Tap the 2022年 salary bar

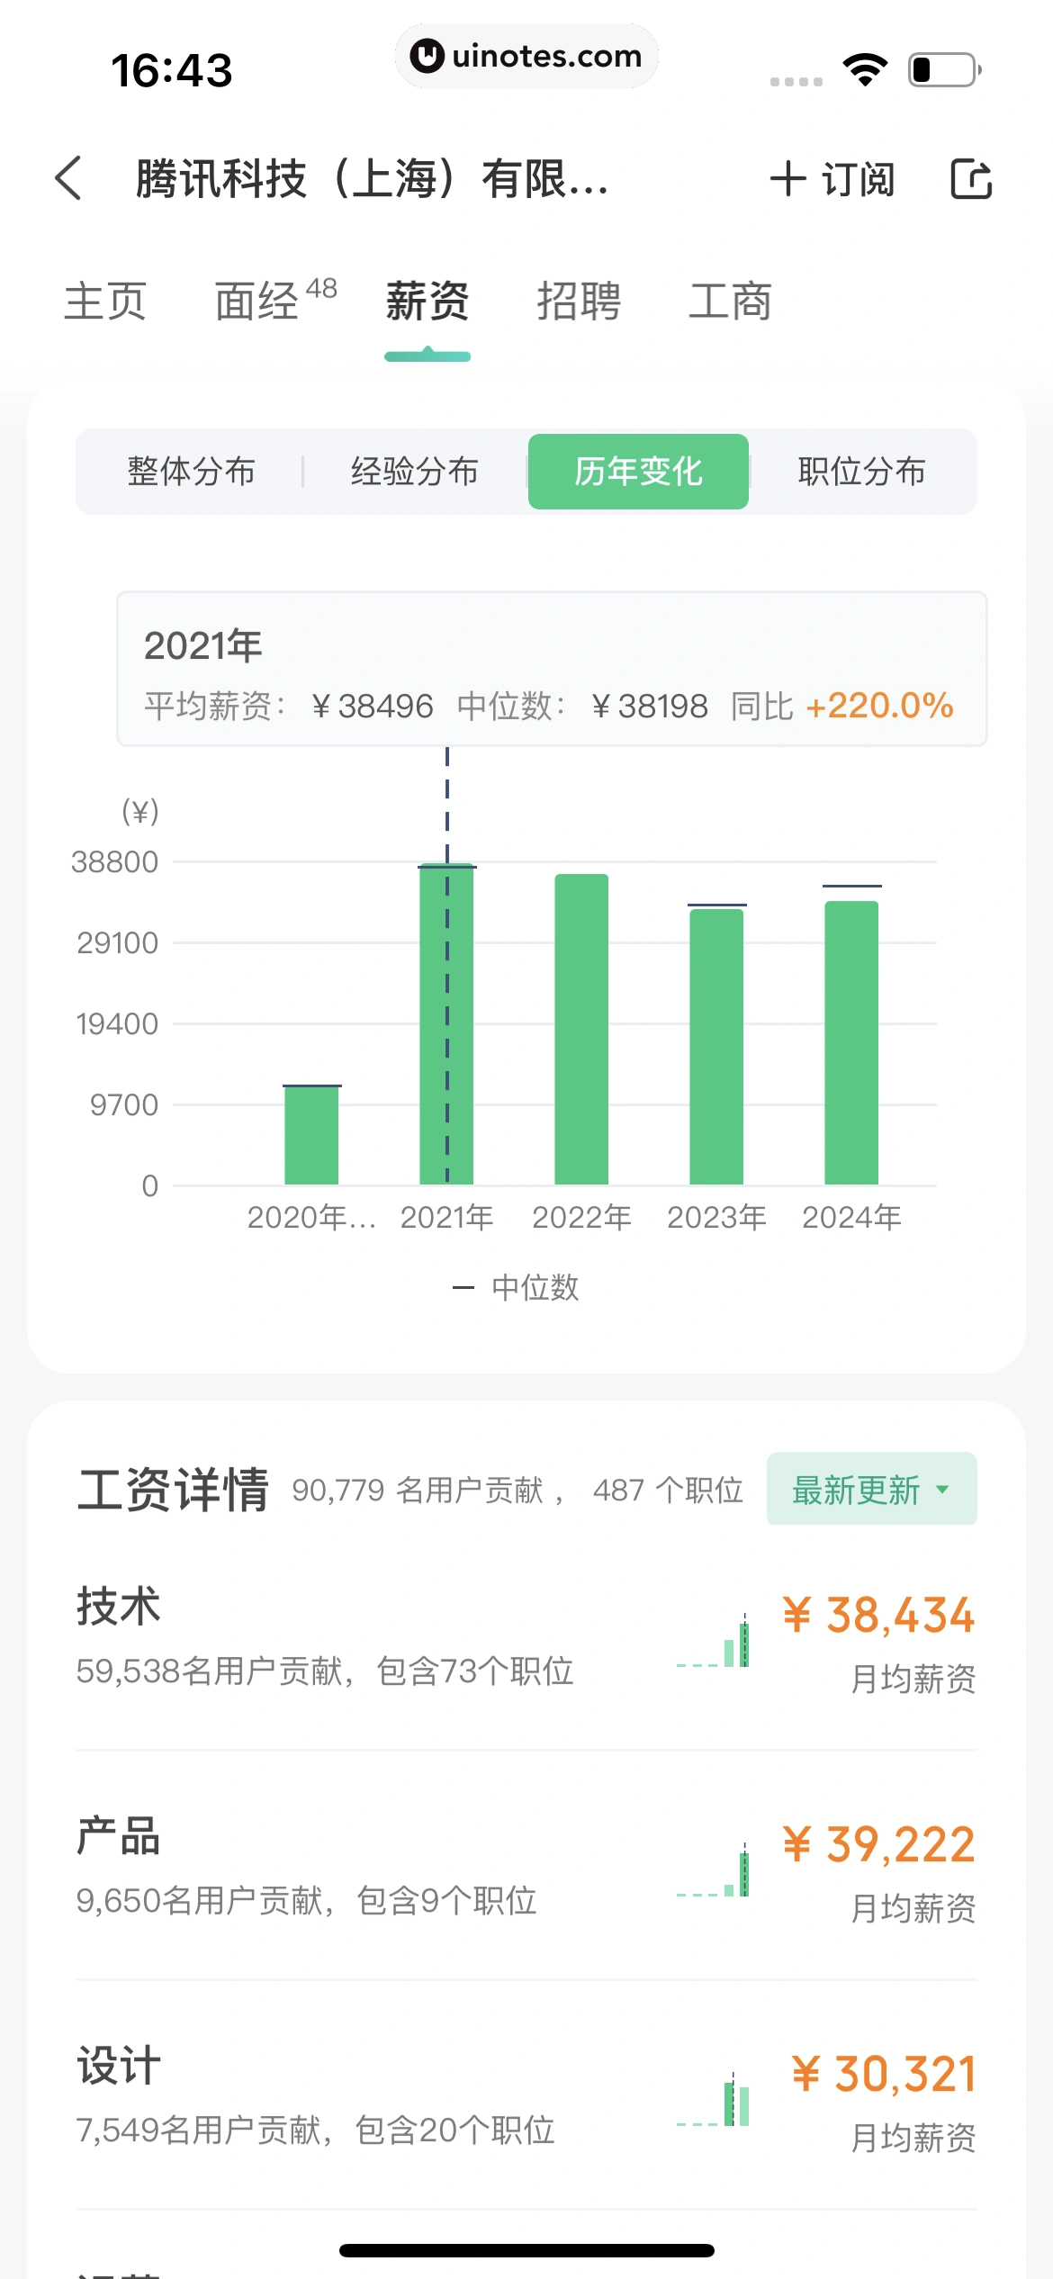coord(581,1030)
